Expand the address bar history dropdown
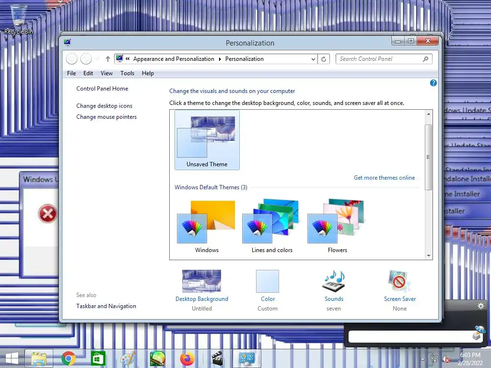The image size is (491, 368). (313, 59)
